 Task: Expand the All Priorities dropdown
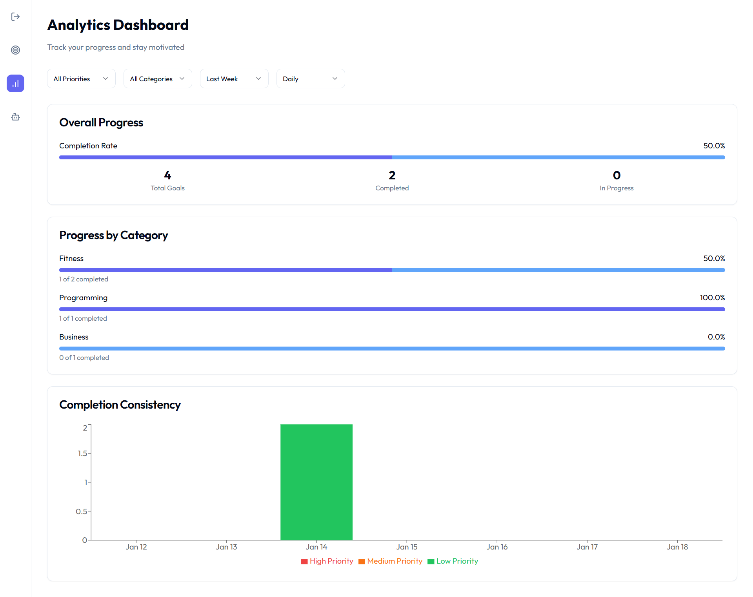pos(81,79)
